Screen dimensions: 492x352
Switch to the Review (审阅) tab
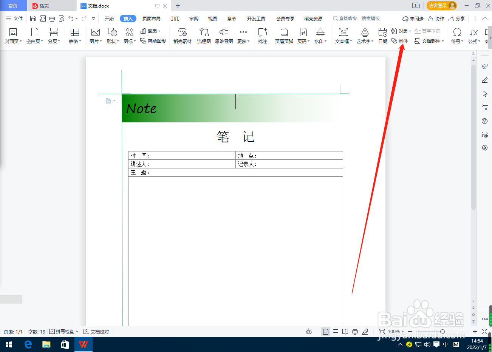[194, 19]
